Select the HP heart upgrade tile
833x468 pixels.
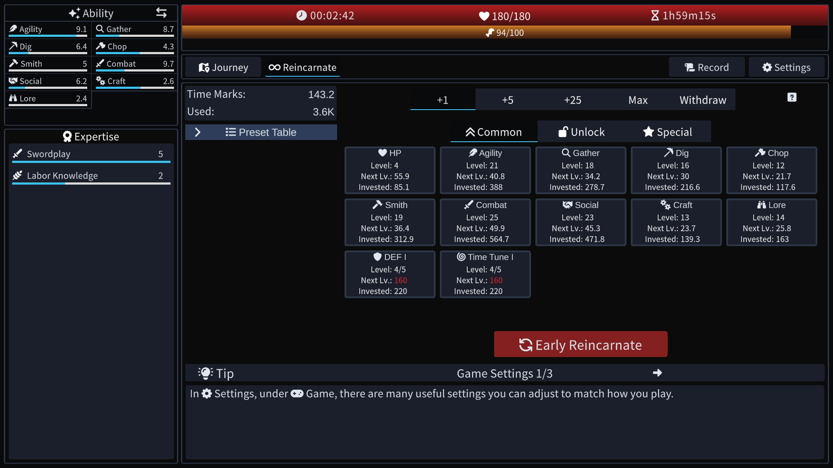(x=390, y=170)
